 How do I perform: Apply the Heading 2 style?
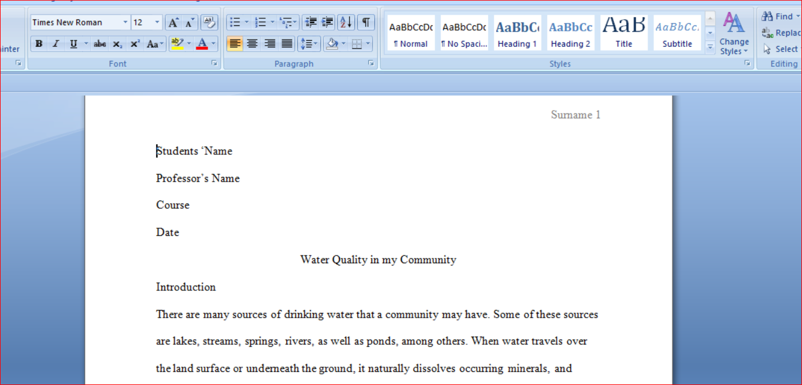[571, 33]
